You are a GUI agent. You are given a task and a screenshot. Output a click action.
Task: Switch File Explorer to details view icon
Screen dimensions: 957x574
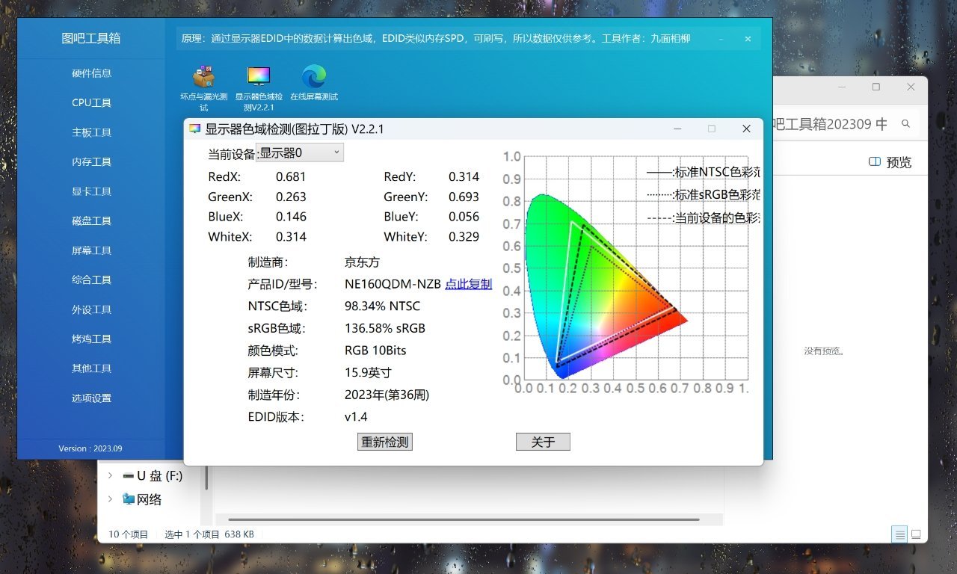pos(900,534)
